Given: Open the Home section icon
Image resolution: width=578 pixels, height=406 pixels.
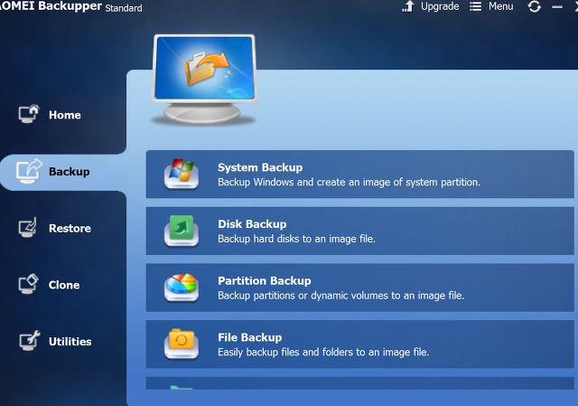Looking at the screenshot, I should [29, 114].
